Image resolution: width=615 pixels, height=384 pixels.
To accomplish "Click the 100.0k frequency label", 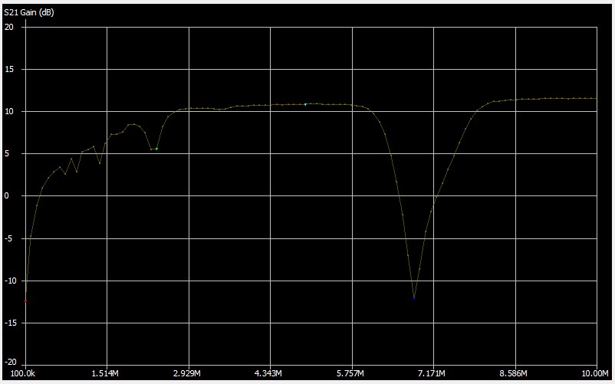I will pos(25,373).
